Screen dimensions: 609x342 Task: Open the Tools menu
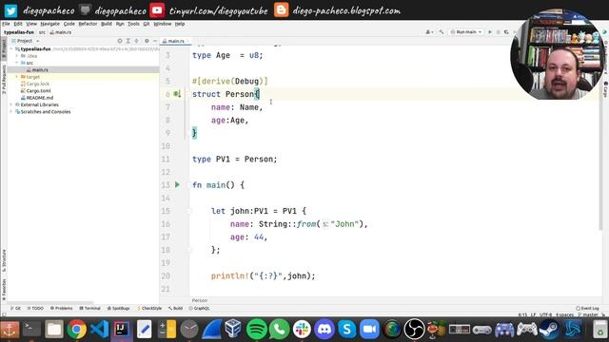tap(133, 24)
